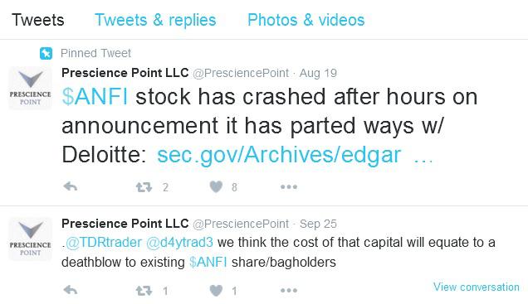The image size is (528, 304).
Task: Open more options on pinned tweet
Action: pos(289,186)
